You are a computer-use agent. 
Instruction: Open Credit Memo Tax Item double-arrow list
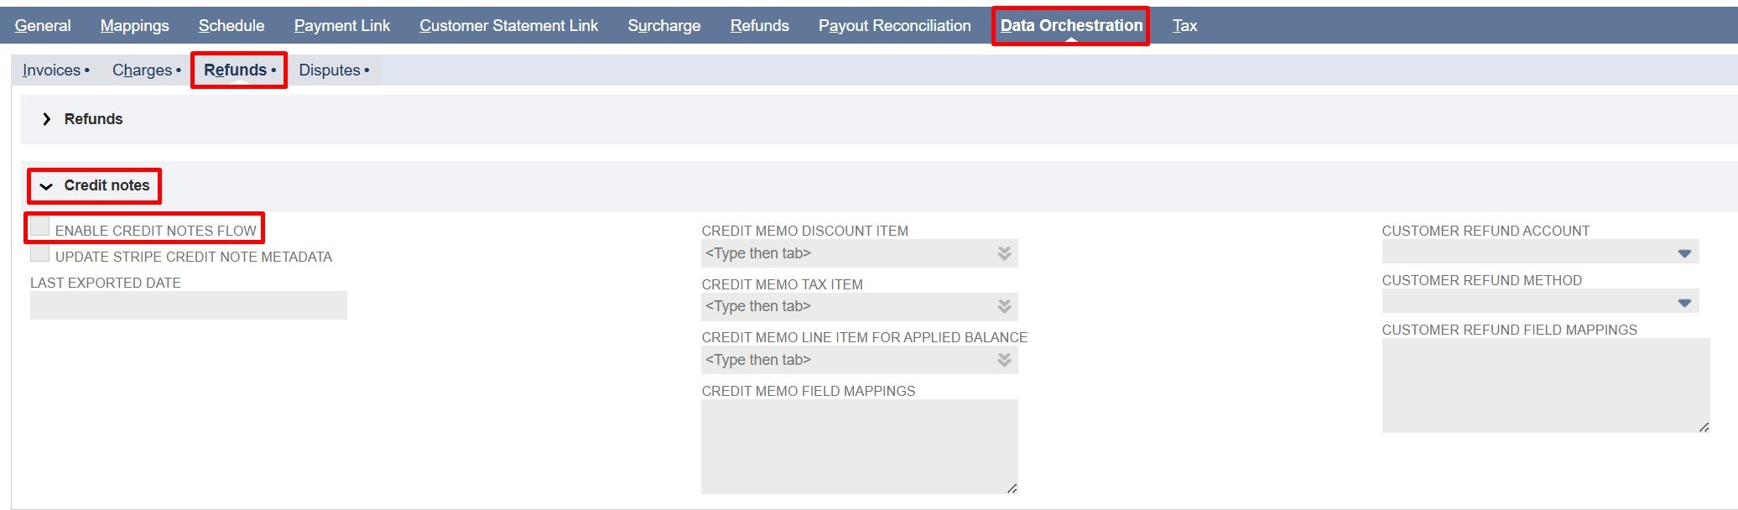(x=1003, y=306)
